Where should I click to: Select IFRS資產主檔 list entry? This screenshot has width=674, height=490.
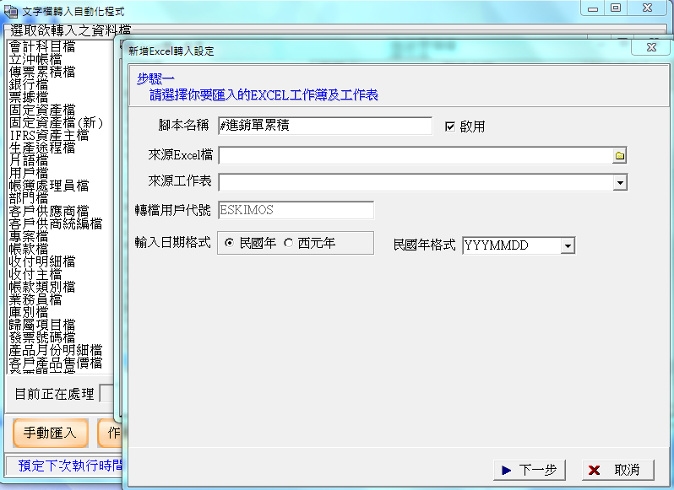pyautogui.click(x=48, y=136)
